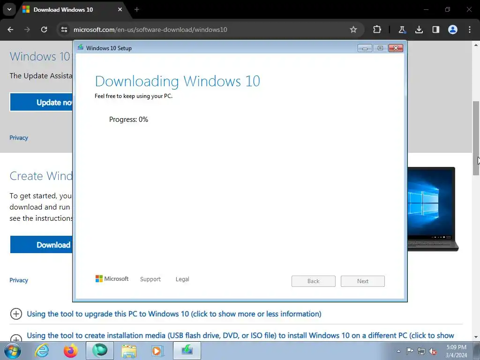Screen dimensions: 480x360
Task: Open the tab search dropdown arrow
Action: click(9, 9)
